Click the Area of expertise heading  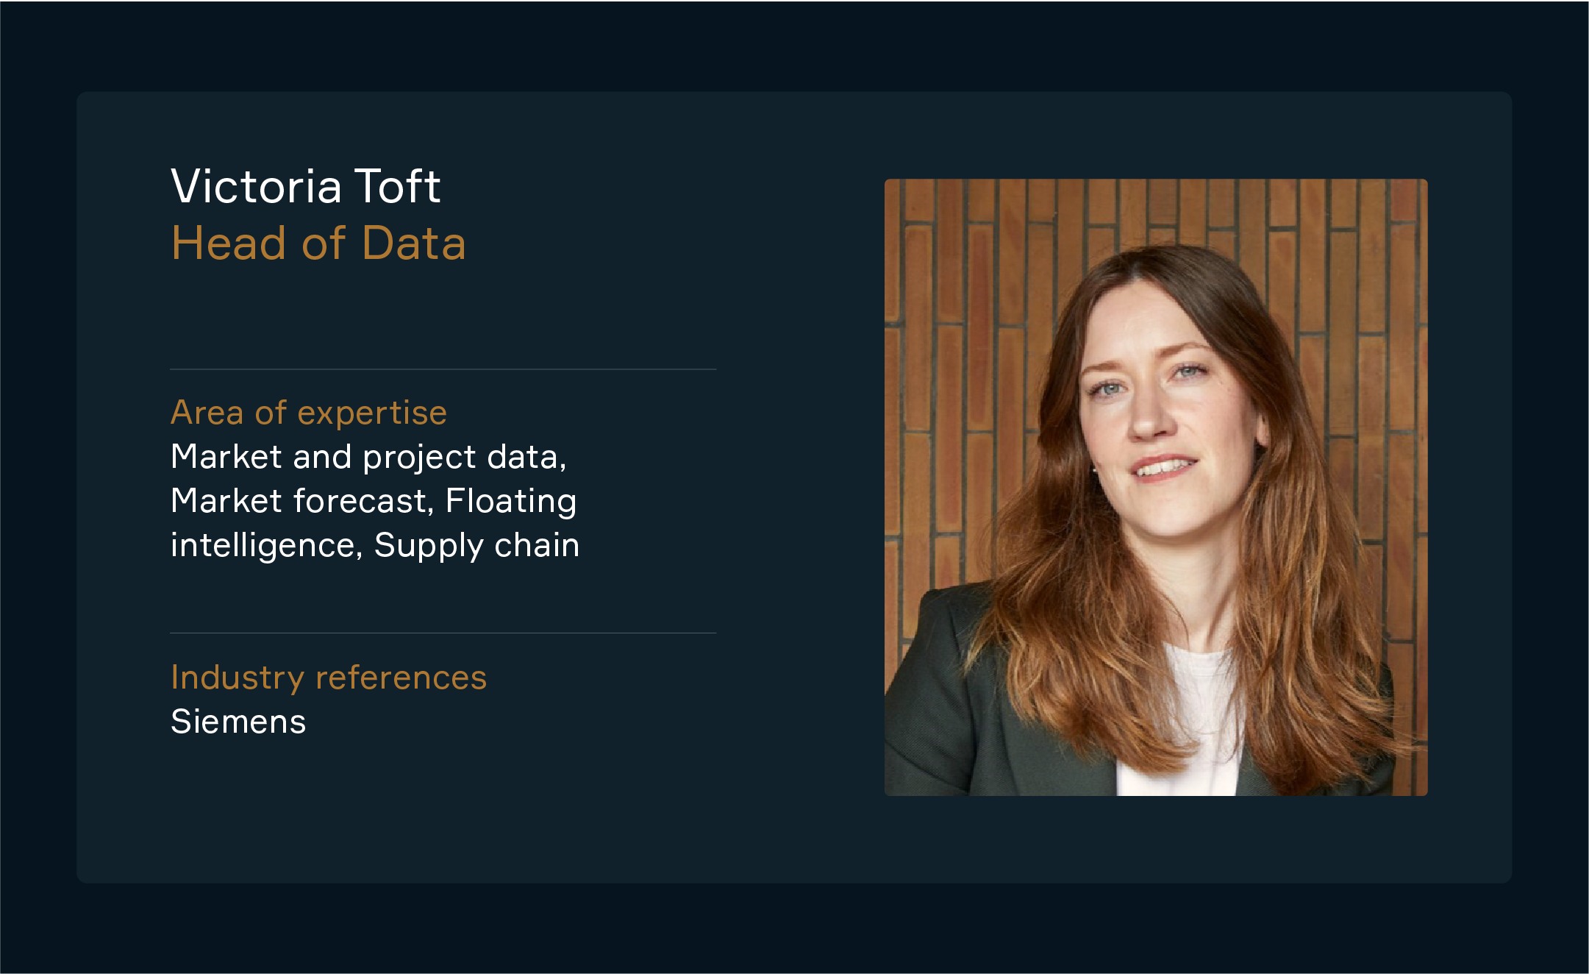pos(309,412)
